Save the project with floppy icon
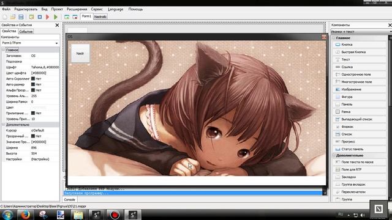This screenshot has width=392, height=220. (x=21, y=16)
